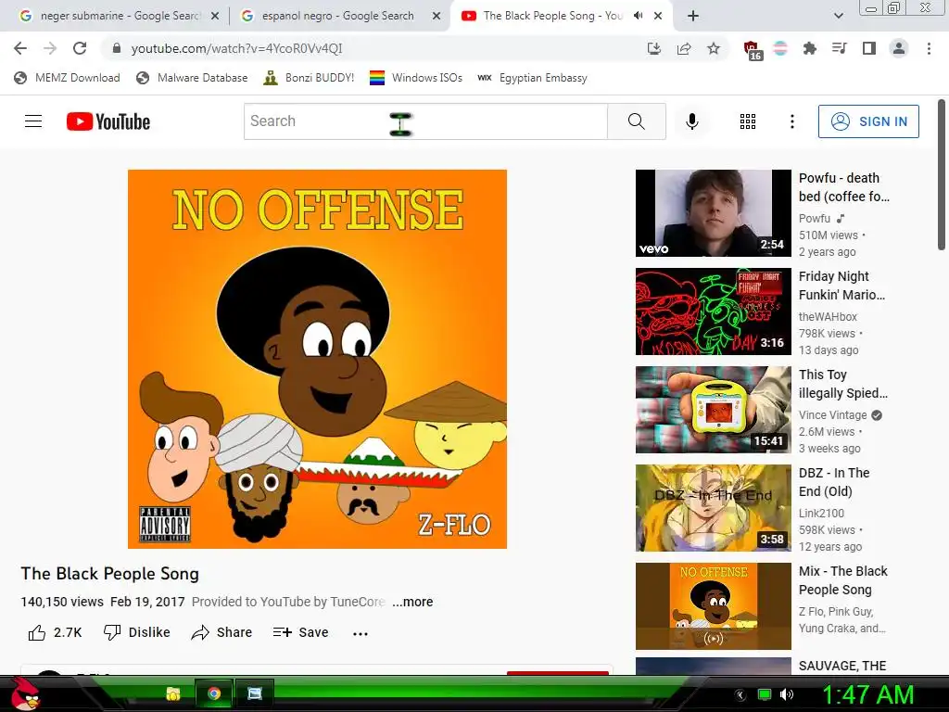Like the video (2.7K thumbs up)
Image resolution: width=949 pixels, height=712 pixels.
(55, 632)
